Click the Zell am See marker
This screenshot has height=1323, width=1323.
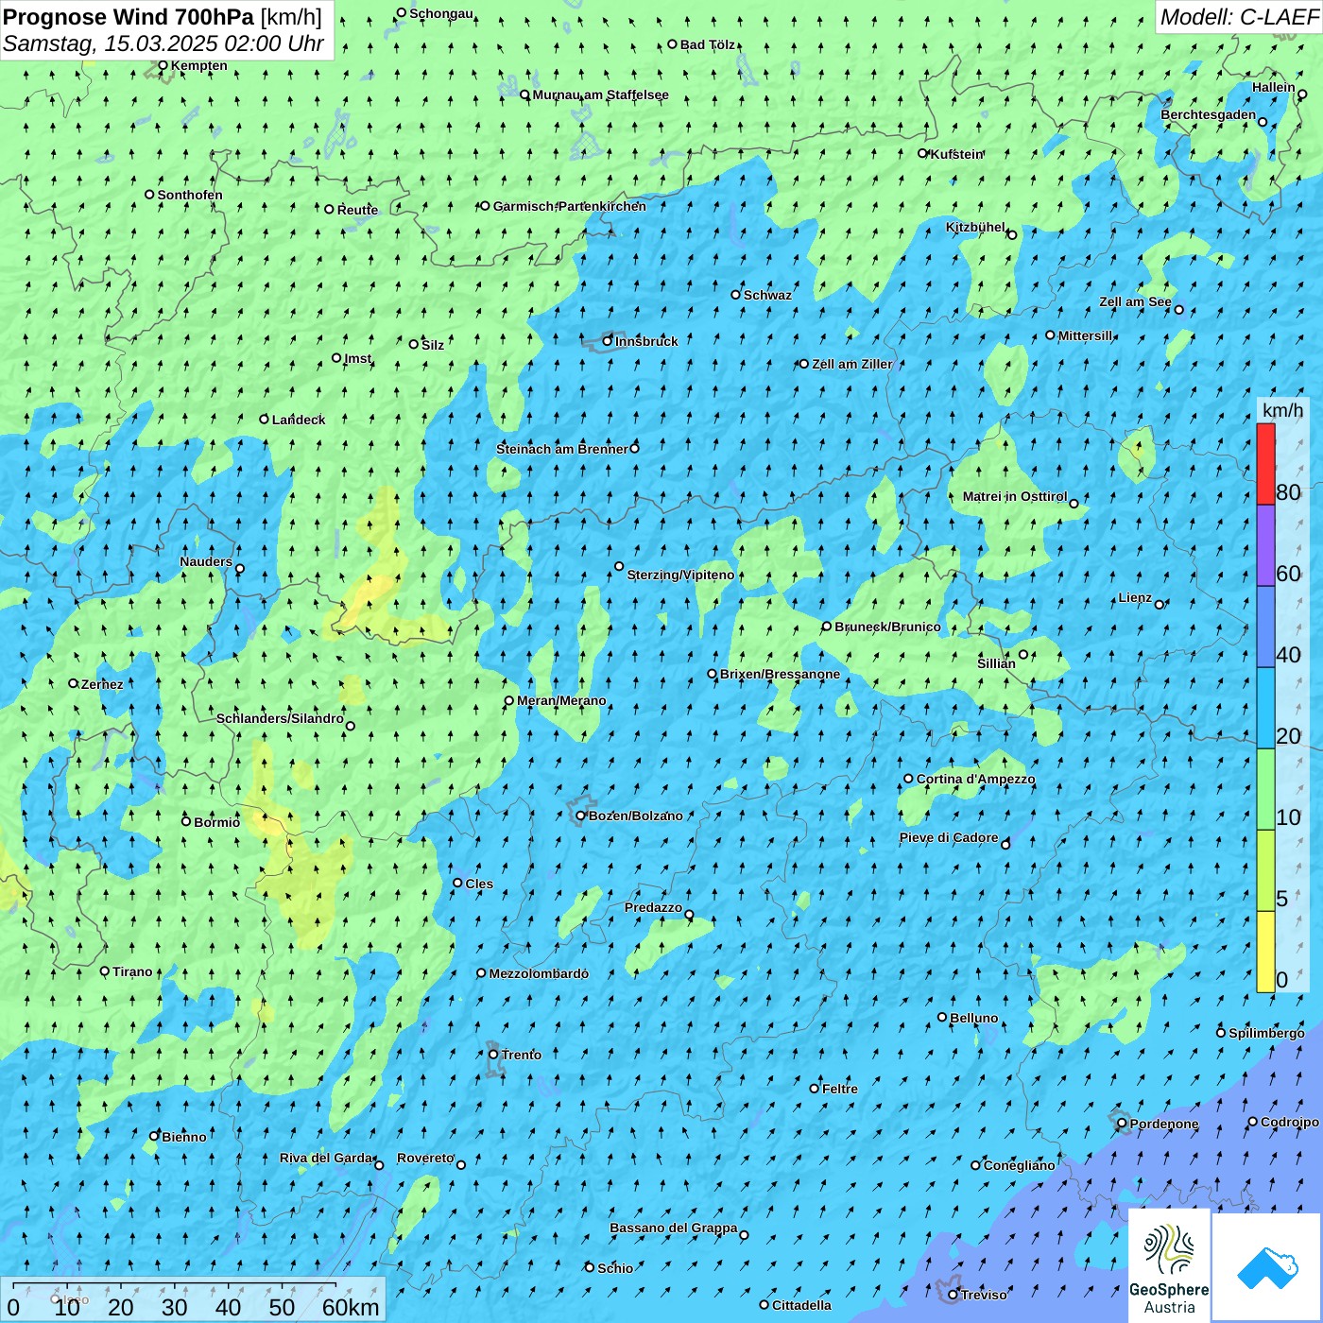pos(1178,309)
